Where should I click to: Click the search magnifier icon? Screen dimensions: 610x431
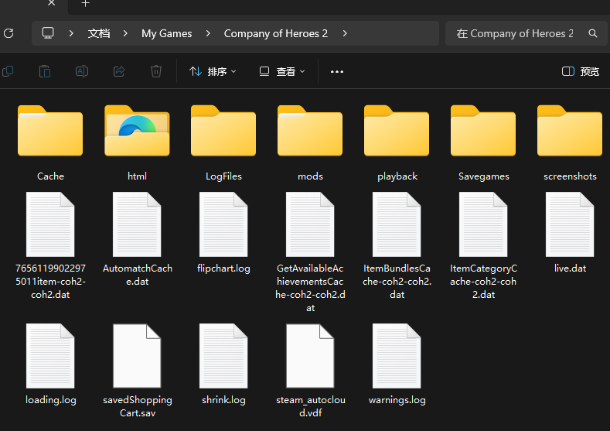click(593, 33)
